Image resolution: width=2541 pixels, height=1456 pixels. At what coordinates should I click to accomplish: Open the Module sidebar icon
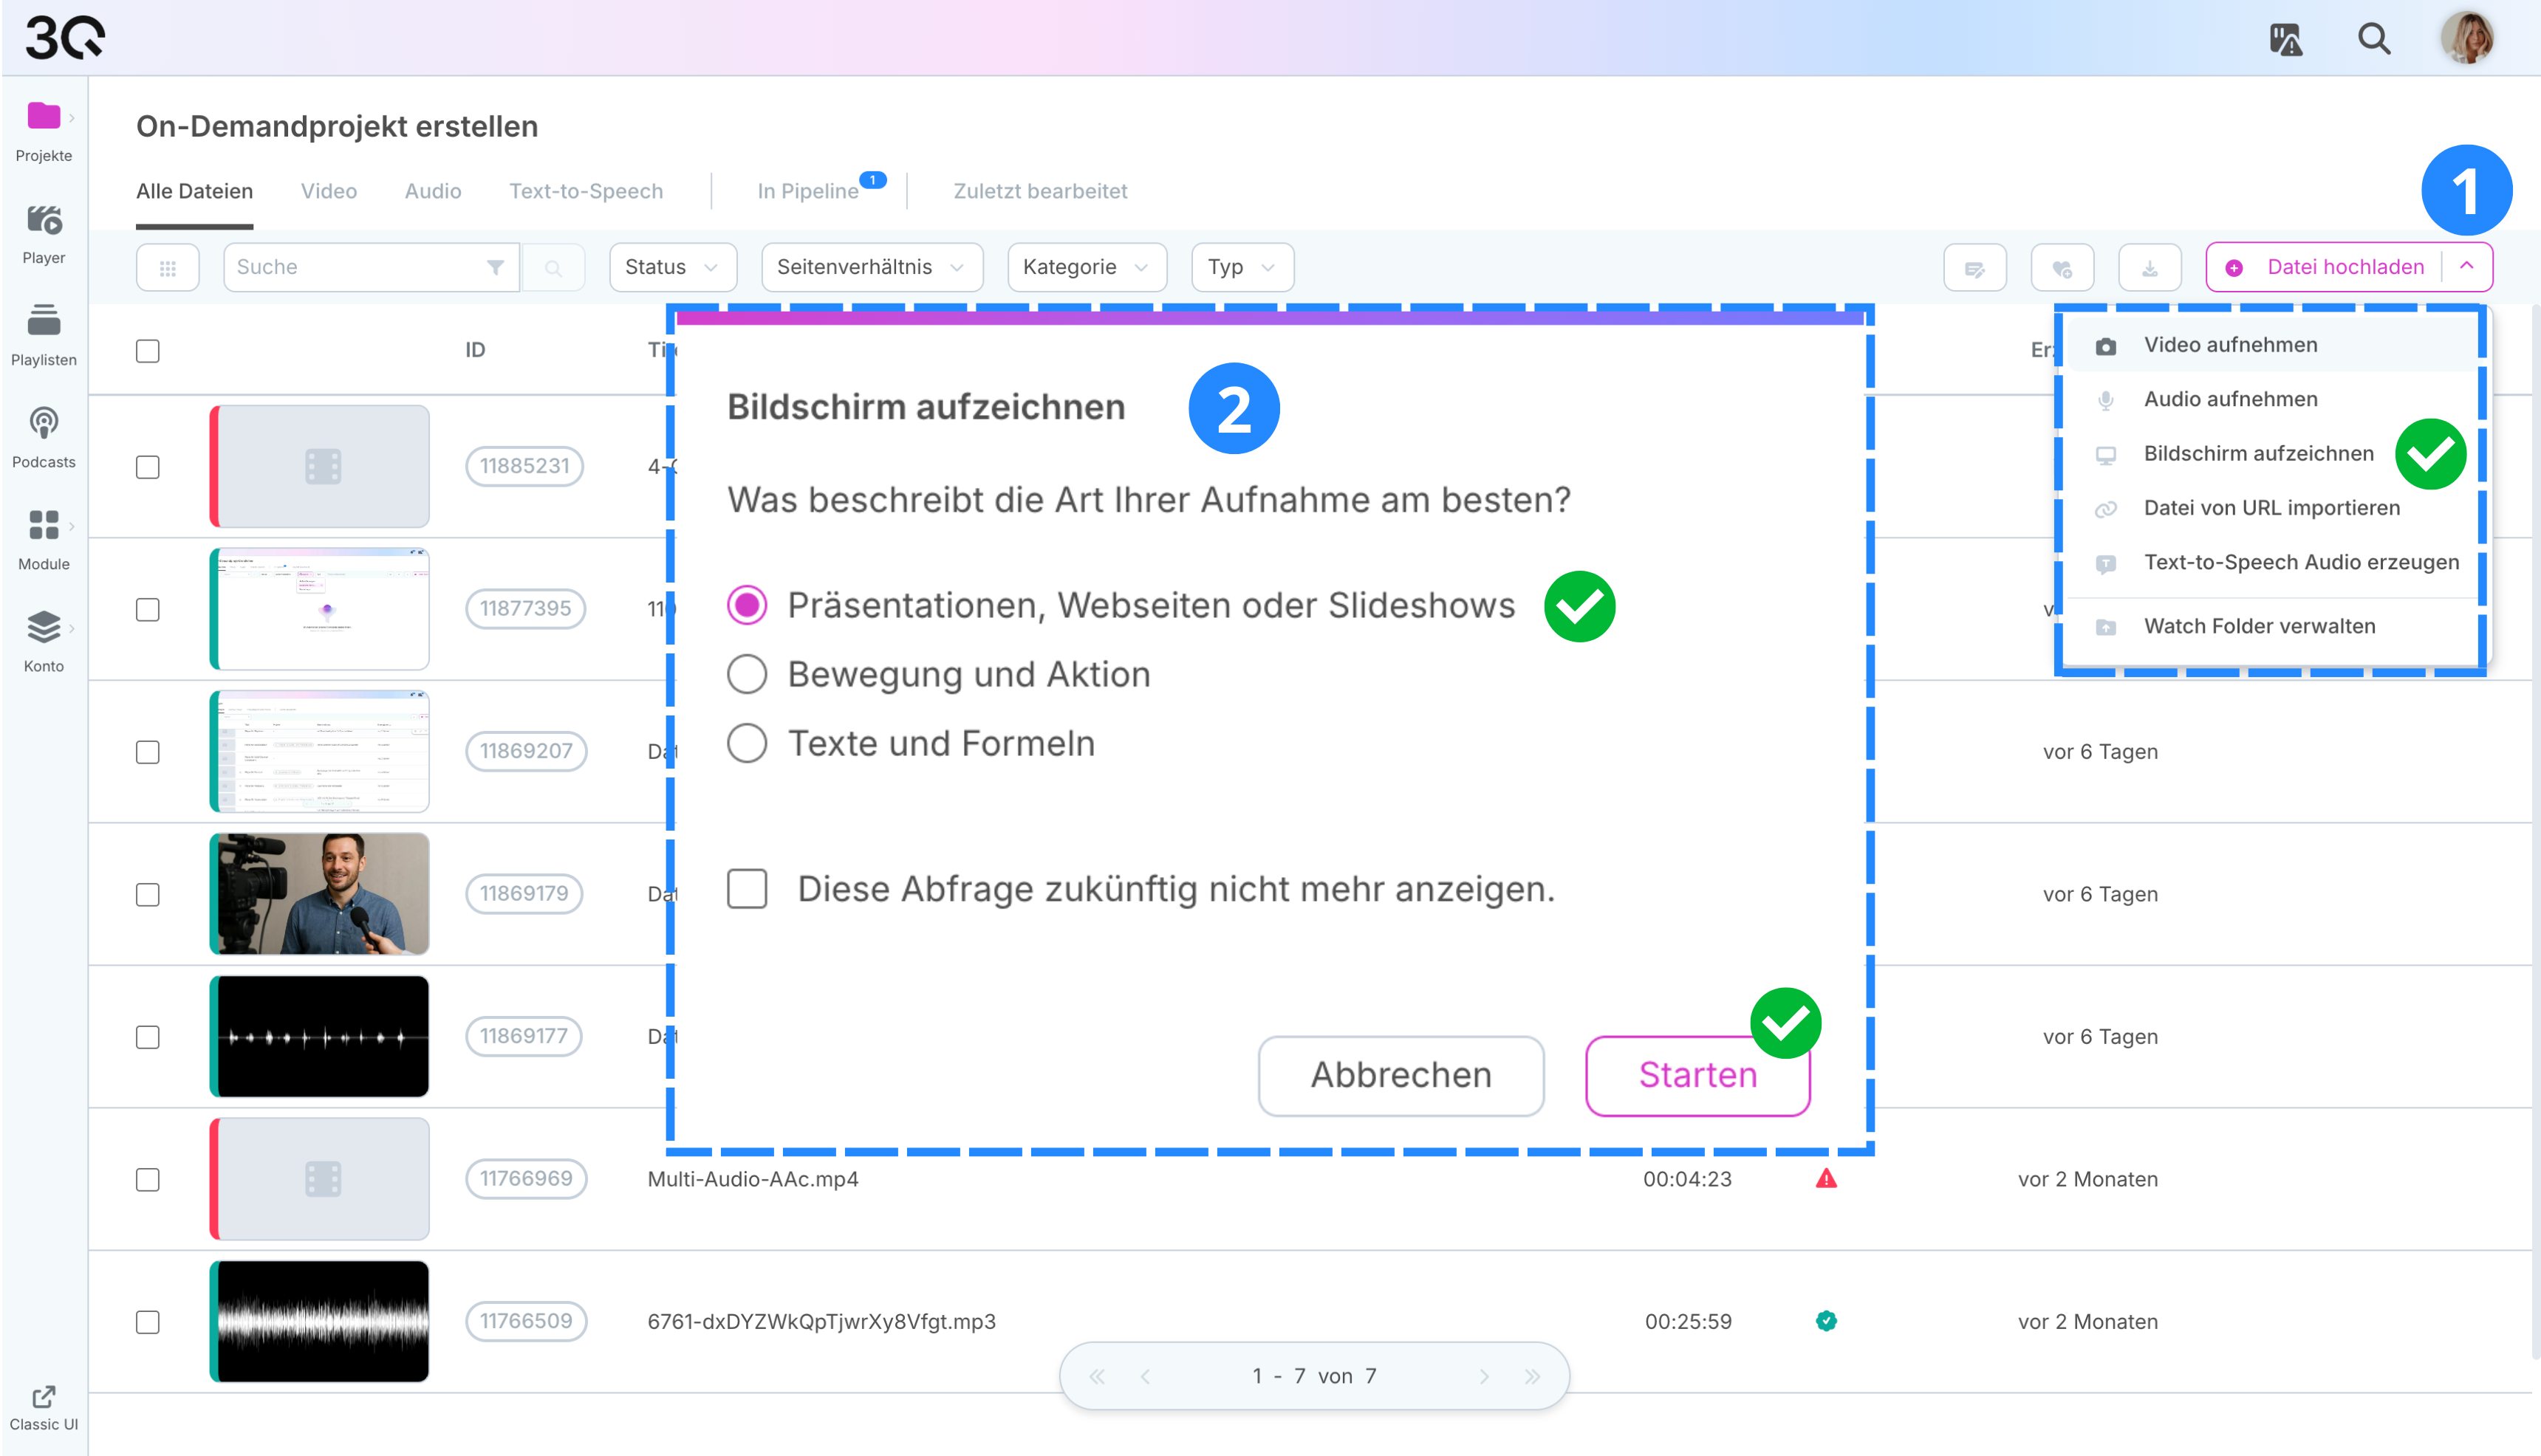click(x=43, y=526)
